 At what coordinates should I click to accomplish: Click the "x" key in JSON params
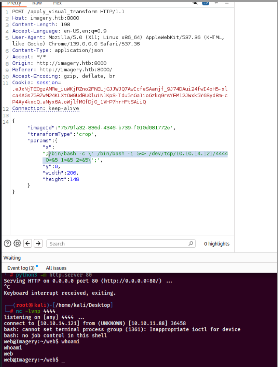tap(47, 147)
